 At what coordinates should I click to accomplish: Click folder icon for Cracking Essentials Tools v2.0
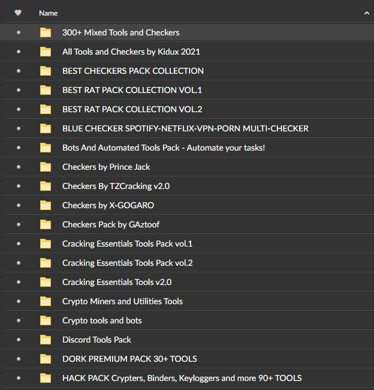click(46, 282)
